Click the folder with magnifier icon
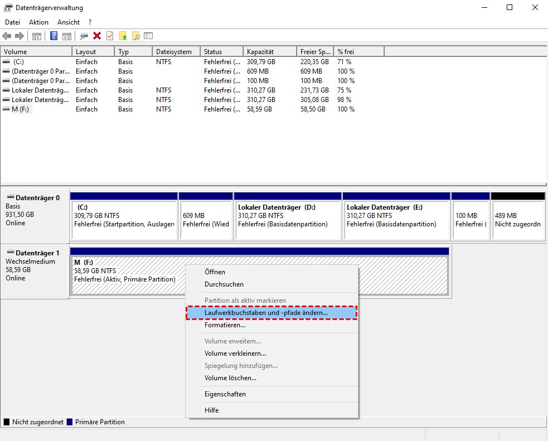 [x=135, y=36]
